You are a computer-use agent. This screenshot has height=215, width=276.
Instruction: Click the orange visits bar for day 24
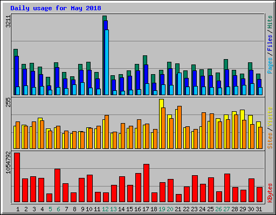(204, 131)
